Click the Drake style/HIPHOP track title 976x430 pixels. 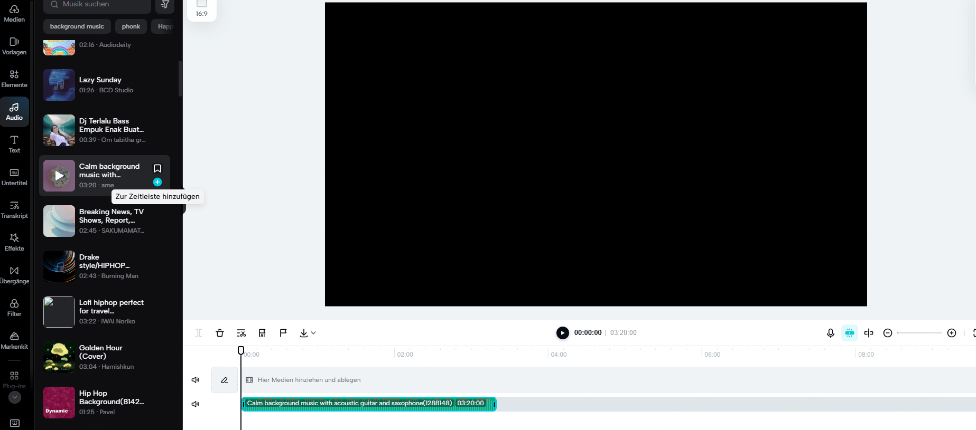(105, 261)
